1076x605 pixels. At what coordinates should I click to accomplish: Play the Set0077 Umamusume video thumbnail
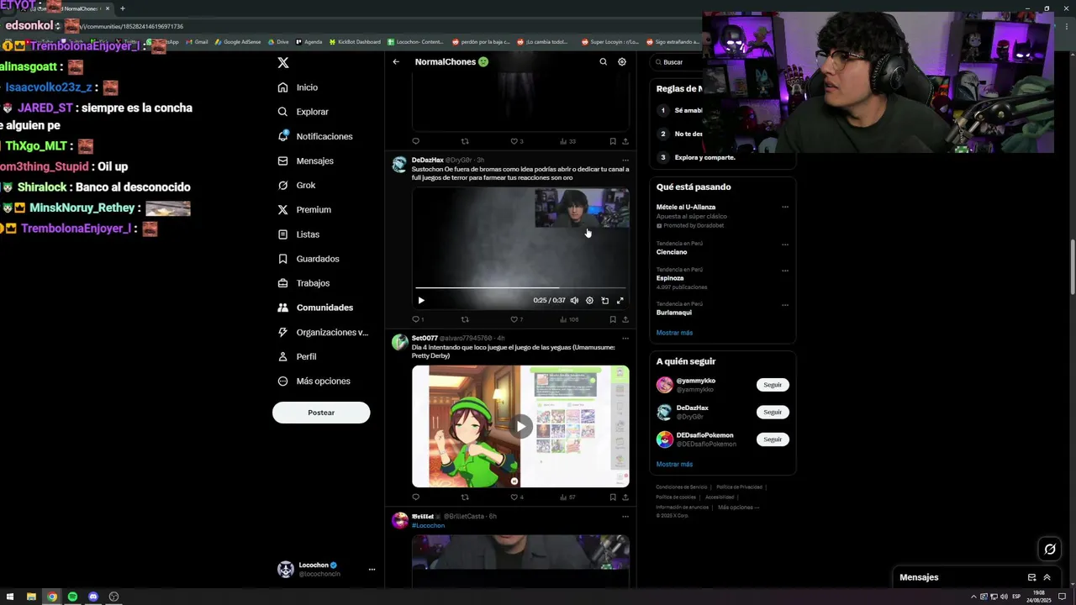click(x=520, y=426)
